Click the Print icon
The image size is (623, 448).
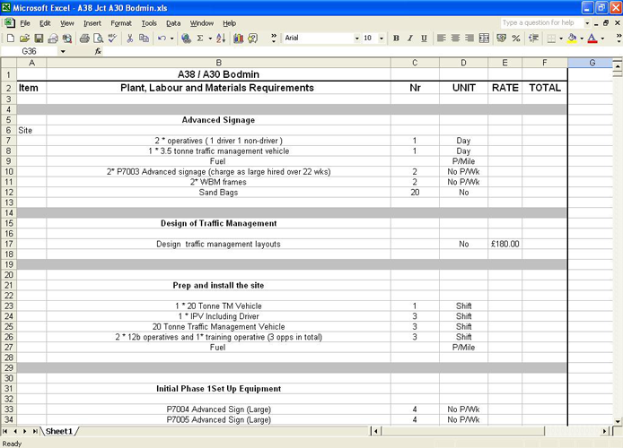click(84, 38)
